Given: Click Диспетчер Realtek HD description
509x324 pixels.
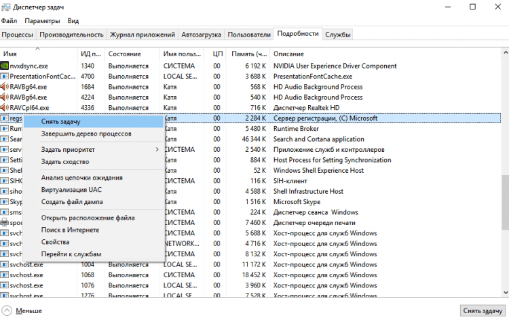Looking at the screenshot, I should [x=307, y=108].
